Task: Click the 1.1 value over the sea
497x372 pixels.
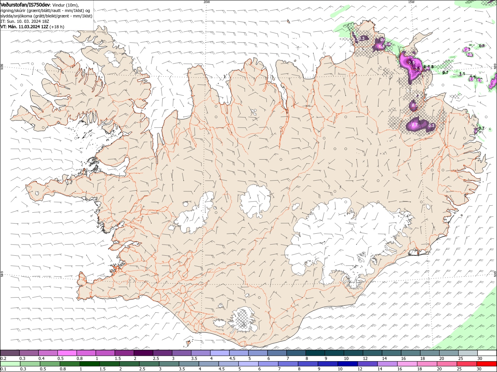Action: pos(462,74)
